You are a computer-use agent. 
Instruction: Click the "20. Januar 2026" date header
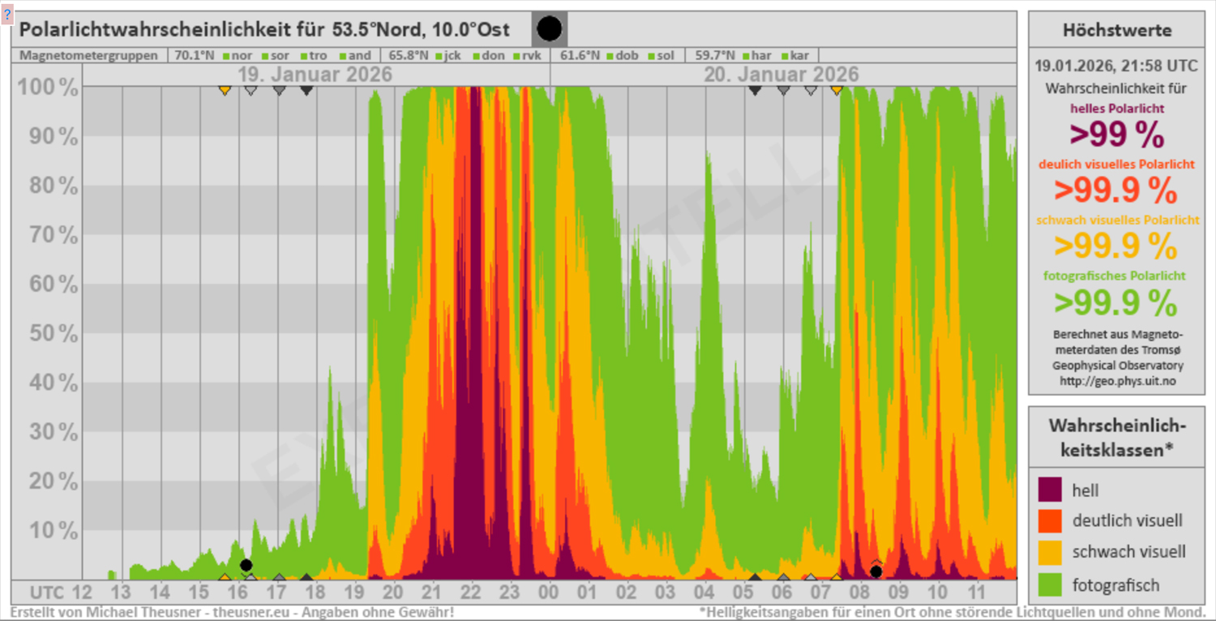pos(781,75)
